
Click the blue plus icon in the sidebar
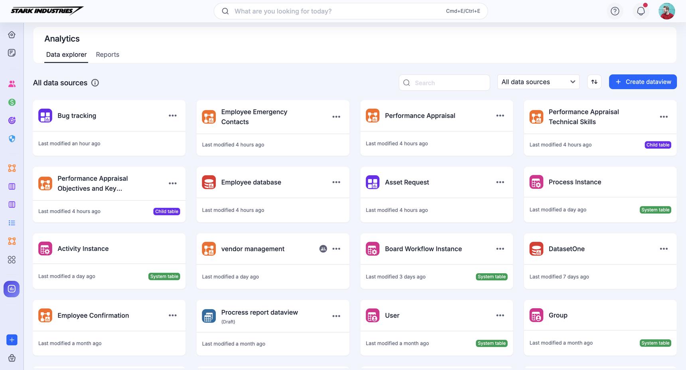point(12,340)
